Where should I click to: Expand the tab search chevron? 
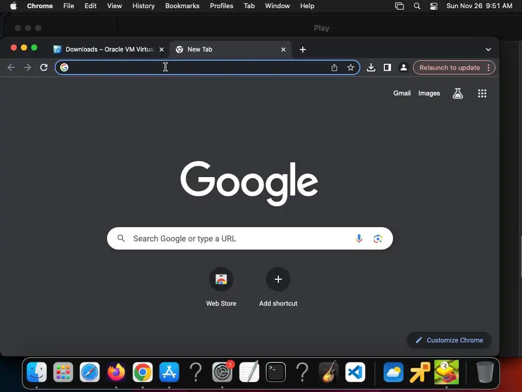[x=488, y=50]
